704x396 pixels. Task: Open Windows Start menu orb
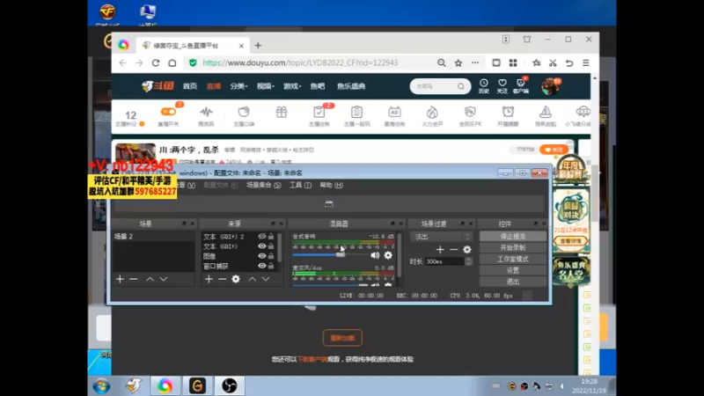tap(101, 386)
